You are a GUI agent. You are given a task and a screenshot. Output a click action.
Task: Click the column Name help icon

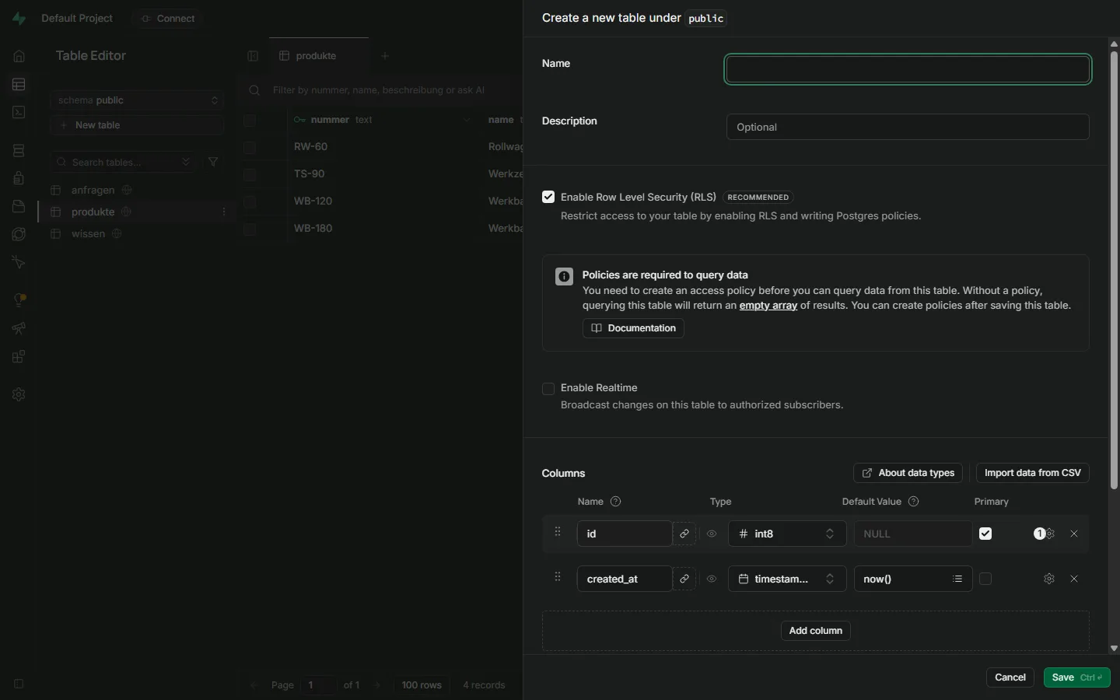click(x=616, y=502)
